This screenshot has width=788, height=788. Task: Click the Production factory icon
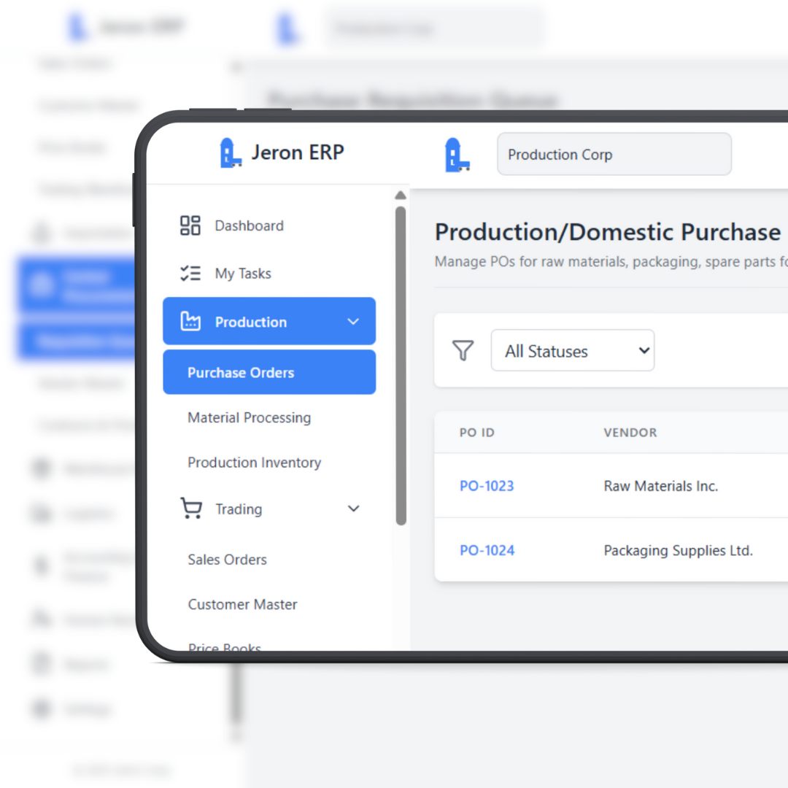[190, 322]
